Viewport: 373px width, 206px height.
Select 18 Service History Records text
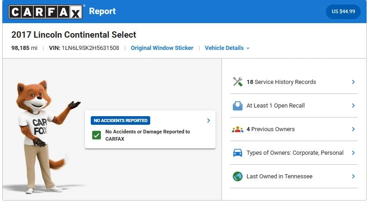click(x=281, y=82)
